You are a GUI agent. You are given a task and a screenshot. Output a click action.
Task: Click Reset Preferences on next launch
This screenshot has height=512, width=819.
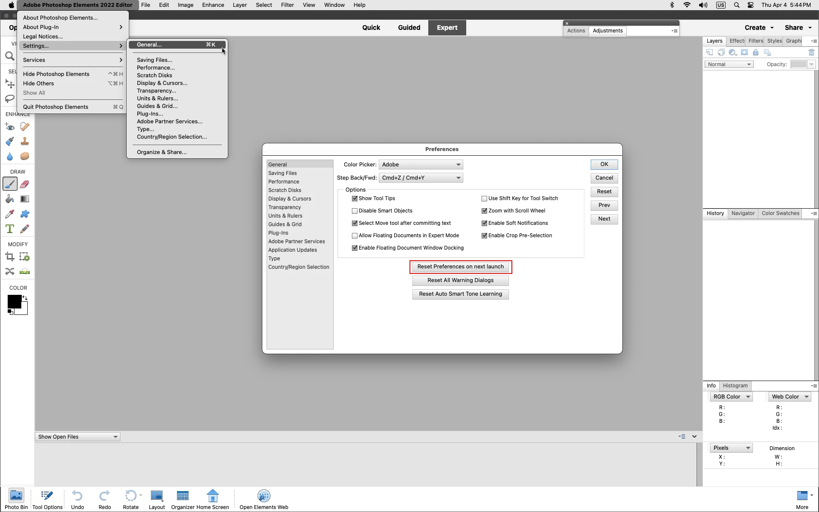pyautogui.click(x=460, y=267)
